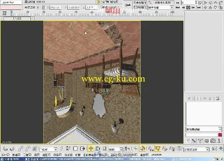The width and height of the screenshot is (224, 161).
Task: Open the Edit (E) menu
Action: tap(16, 155)
